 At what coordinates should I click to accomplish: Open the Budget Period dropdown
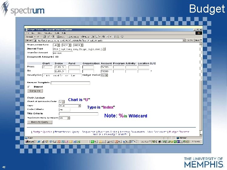click(x=106, y=75)
